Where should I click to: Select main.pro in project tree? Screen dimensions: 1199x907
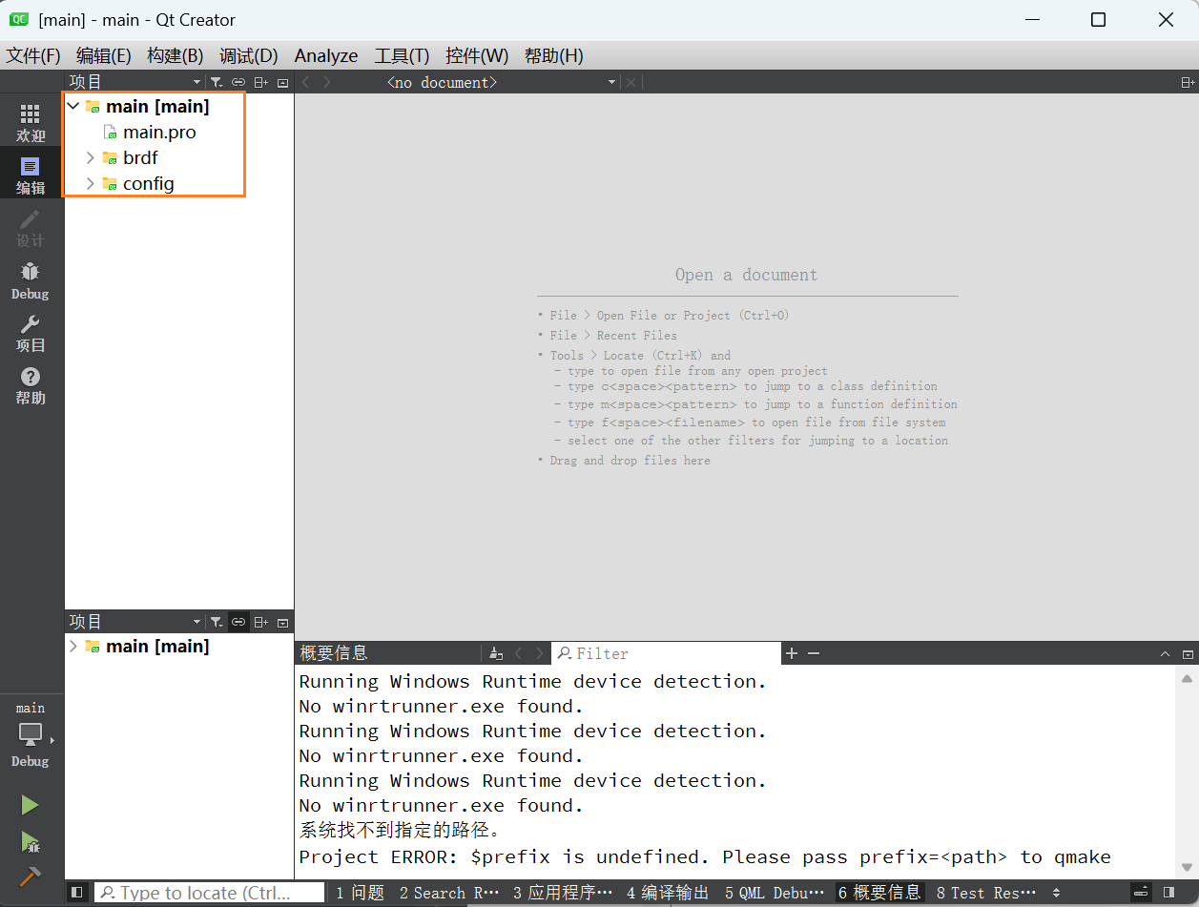(159, 133)
